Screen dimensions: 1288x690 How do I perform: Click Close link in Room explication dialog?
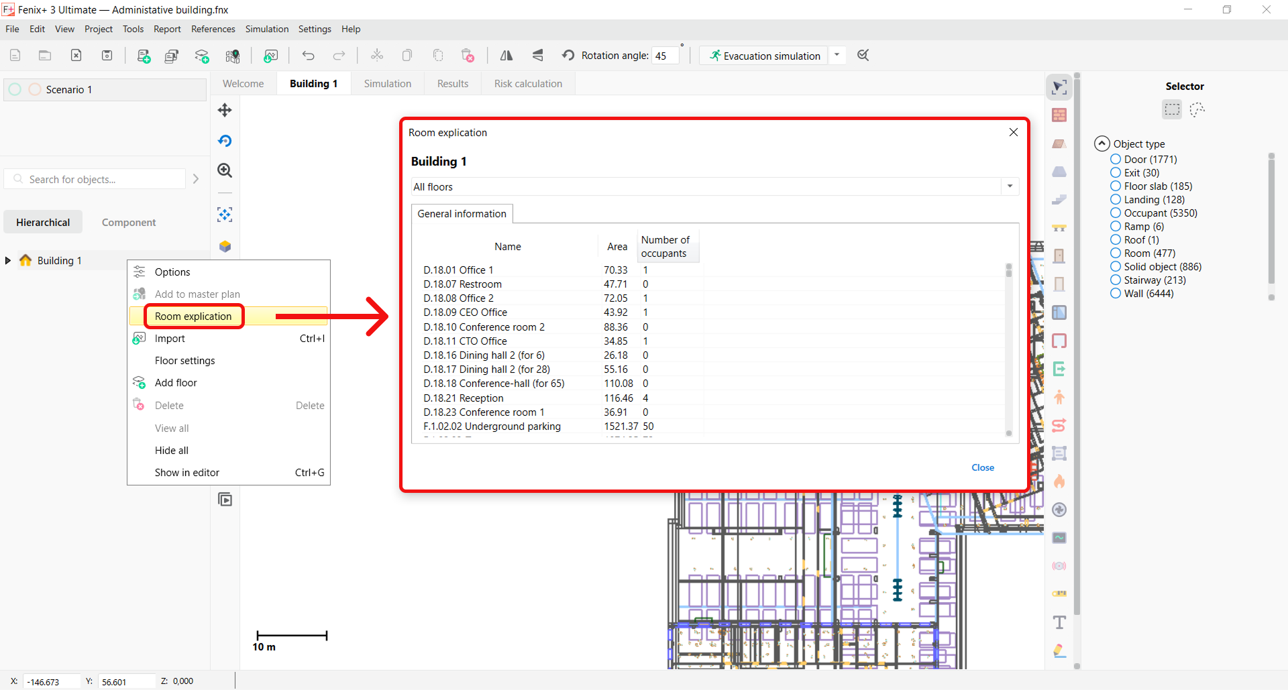(982, 467)
